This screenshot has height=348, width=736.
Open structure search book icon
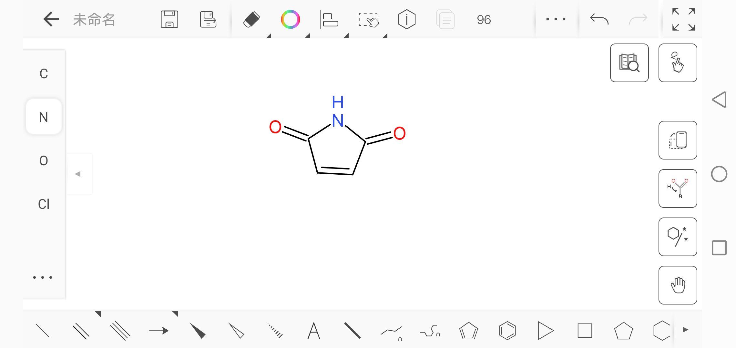pyautogui.click(x=629, y=63)
